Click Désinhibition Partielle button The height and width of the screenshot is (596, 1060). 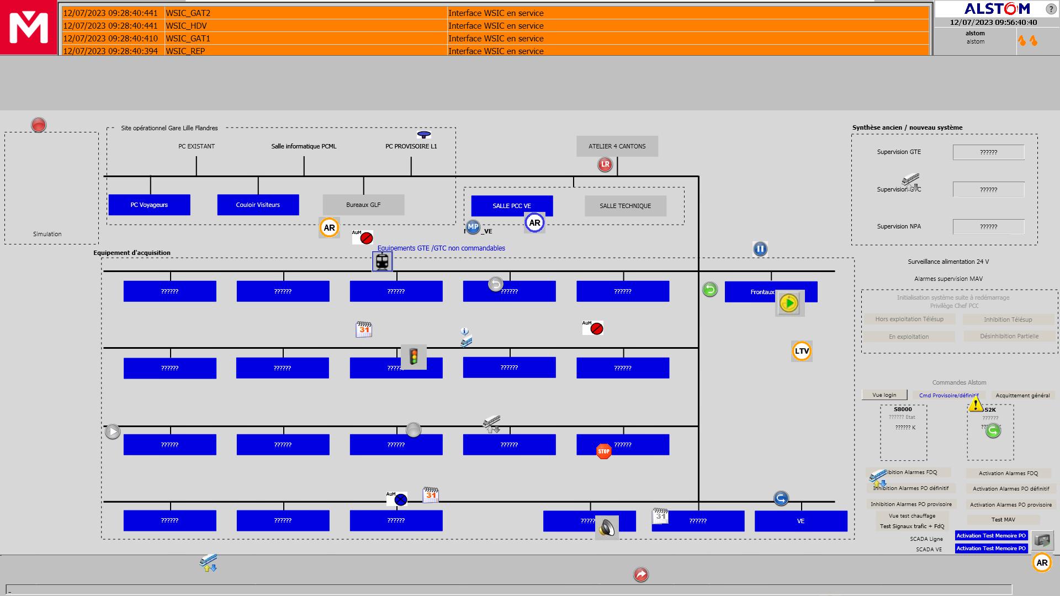click(1009, 336)
